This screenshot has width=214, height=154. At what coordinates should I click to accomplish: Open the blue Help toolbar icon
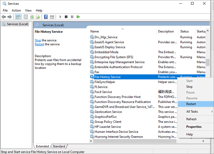point(46,17)
